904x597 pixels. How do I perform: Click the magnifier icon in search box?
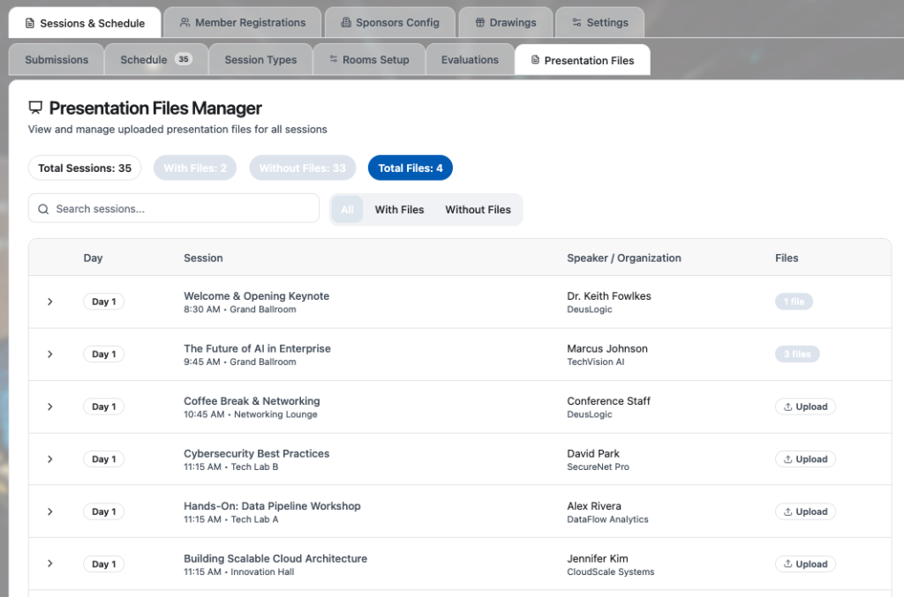[43, 210]
